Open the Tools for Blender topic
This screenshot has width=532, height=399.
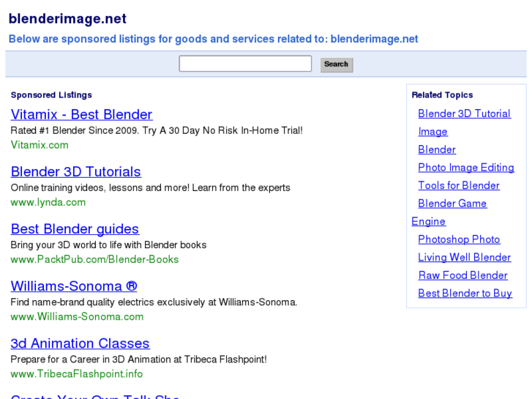pos(459,185)
